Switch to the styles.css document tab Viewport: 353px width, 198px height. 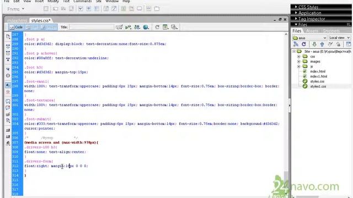click(41, 20)
